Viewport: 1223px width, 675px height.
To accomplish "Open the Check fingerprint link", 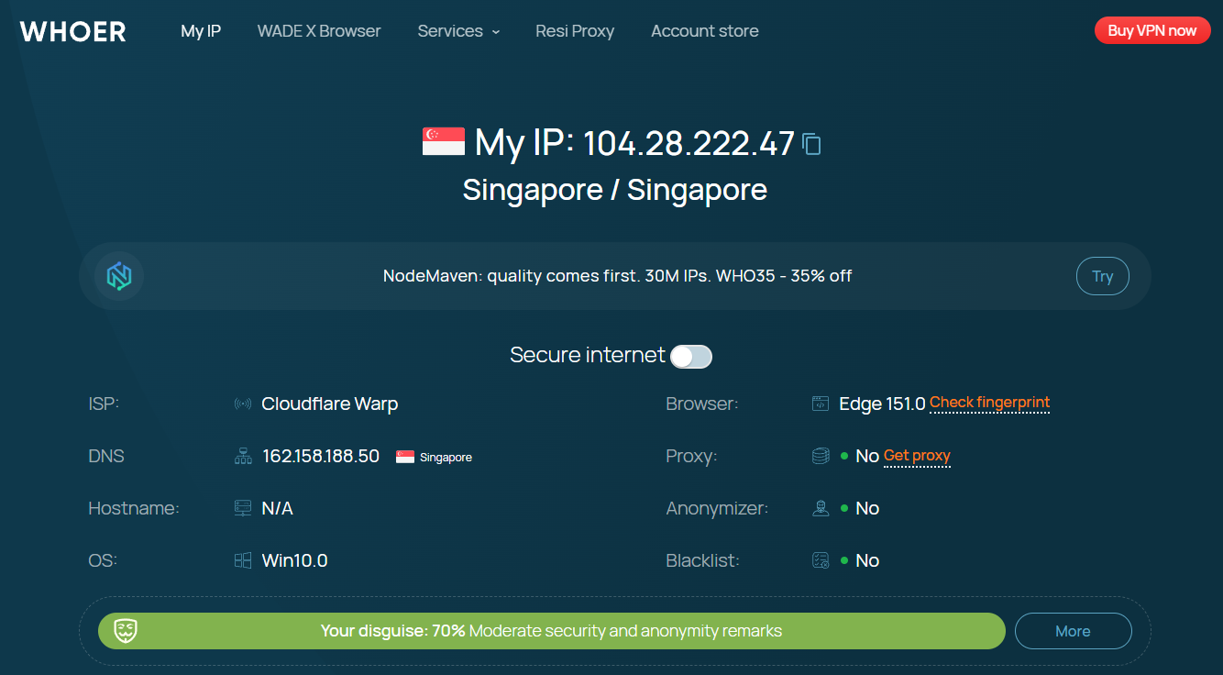I will coord(990,403).
